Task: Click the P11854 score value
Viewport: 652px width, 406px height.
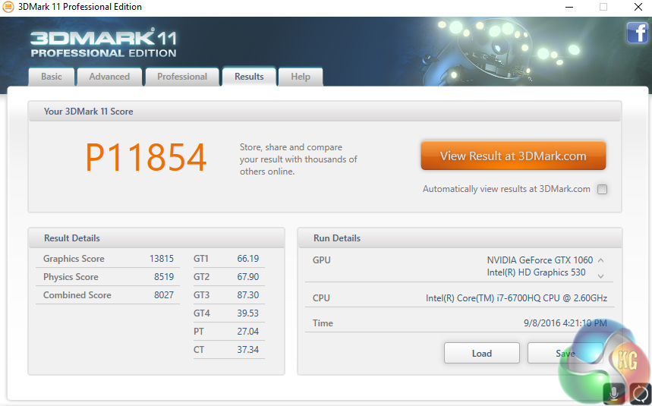Action: [146, 158]
